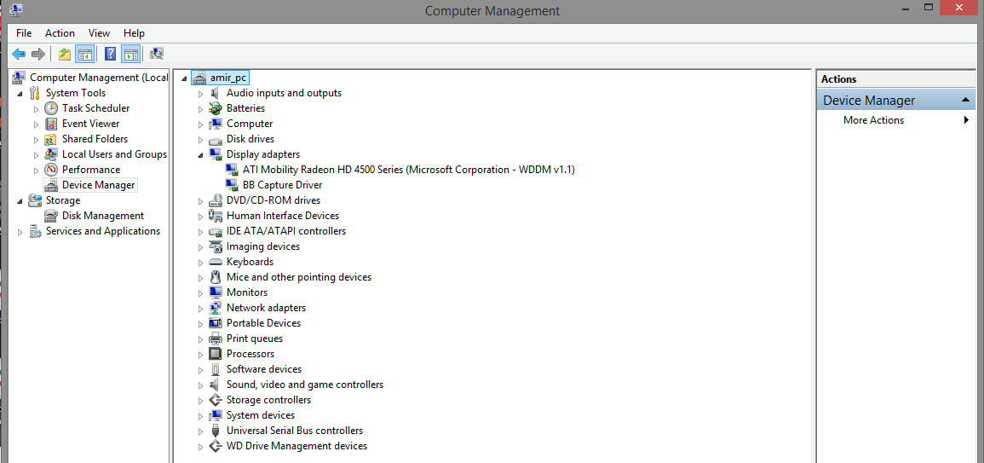
Task: Click WD Drive Management devices icon
Action: [216, 446]
